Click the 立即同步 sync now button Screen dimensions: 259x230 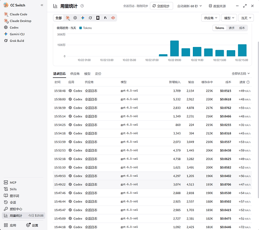161,6
